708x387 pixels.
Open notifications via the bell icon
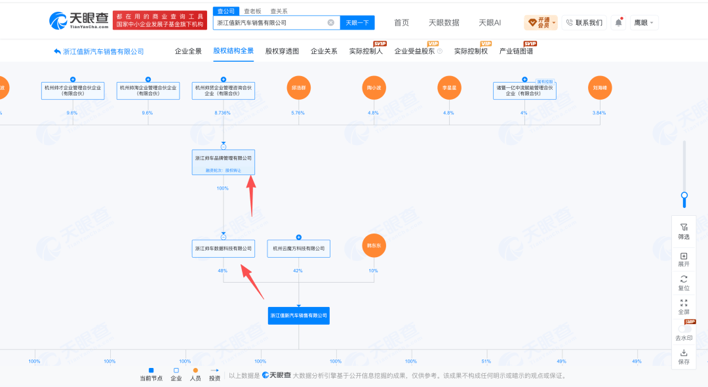[618, 22]
